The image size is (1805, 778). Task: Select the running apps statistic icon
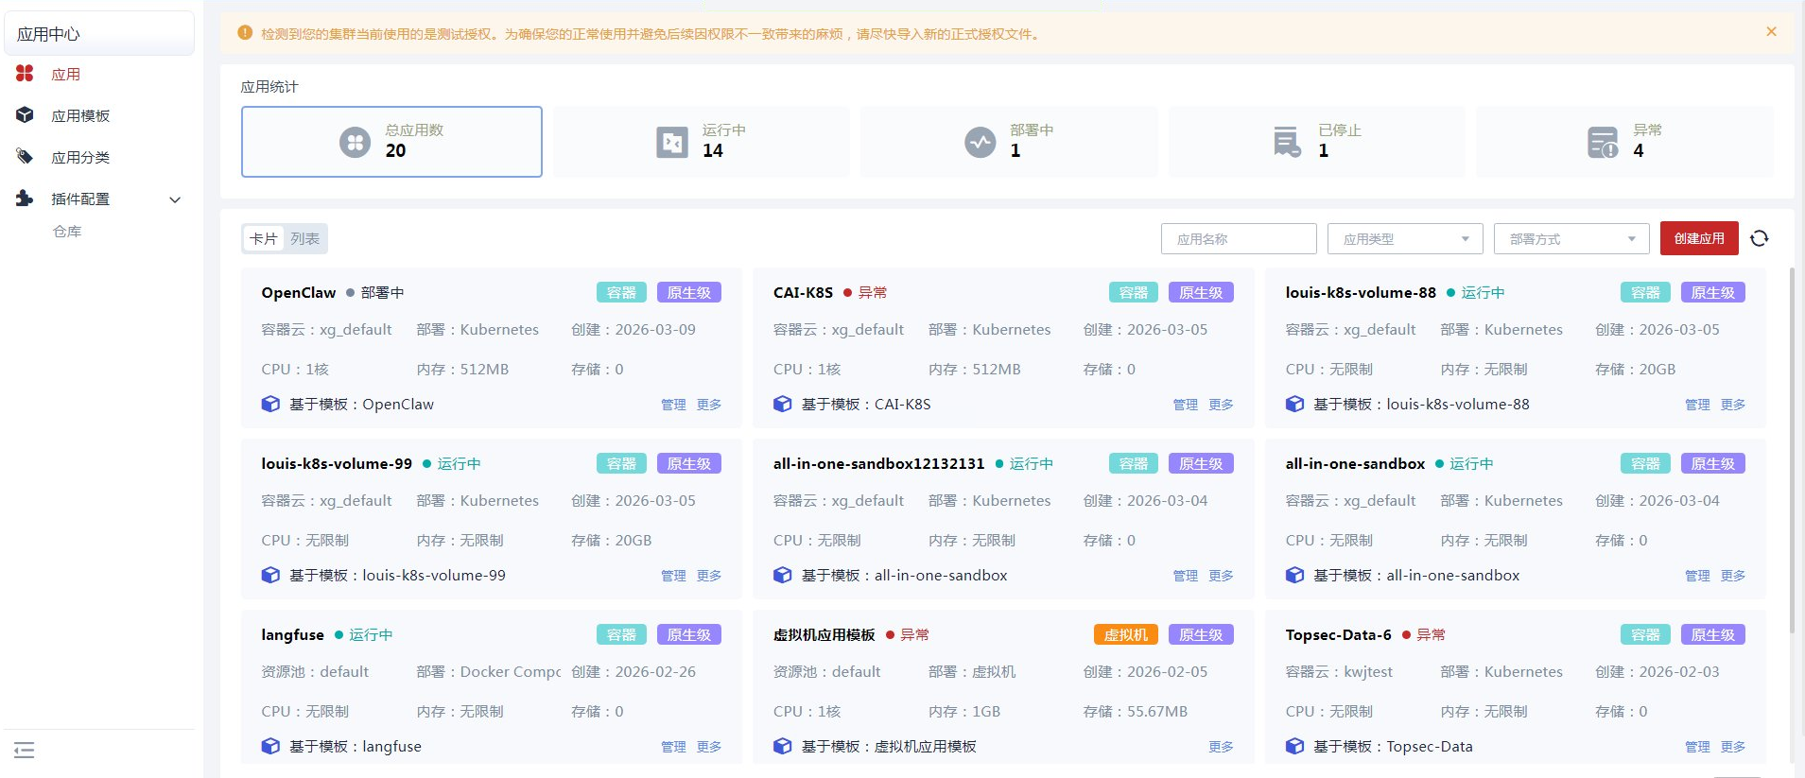pos(672,142)
